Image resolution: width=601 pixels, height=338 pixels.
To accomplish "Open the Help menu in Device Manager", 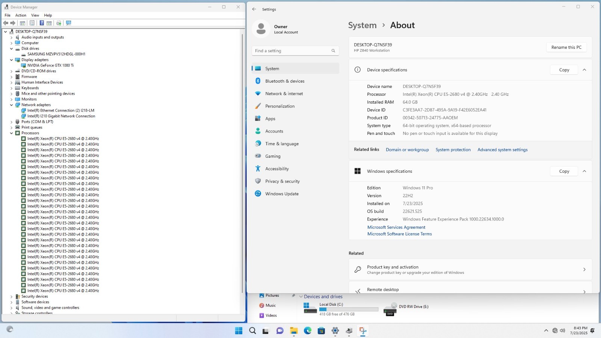I will coord(48,15).
